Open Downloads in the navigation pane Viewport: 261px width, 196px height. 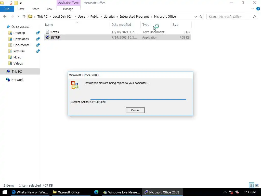click(21, 39)
